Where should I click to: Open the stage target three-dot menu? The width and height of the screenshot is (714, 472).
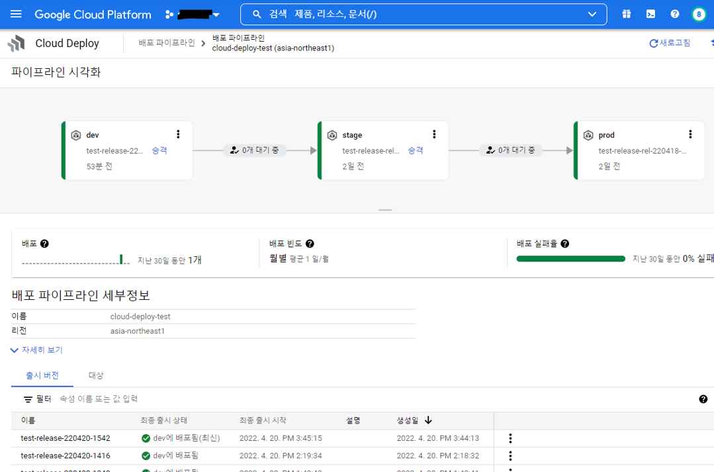click(x=434, y=134)
